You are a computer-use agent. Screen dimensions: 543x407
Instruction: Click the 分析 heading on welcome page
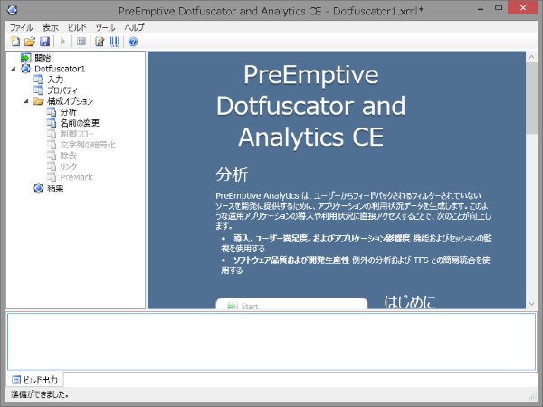pyautogui.click(x=232, y=175)
